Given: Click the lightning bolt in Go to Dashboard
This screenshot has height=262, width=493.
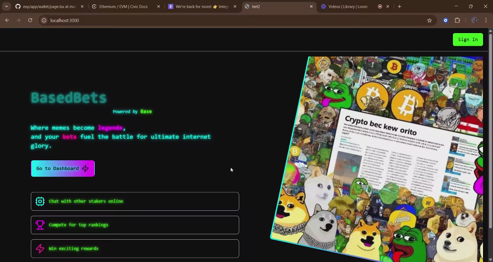Looking at the screenshot, I should [x=86, y=168].
